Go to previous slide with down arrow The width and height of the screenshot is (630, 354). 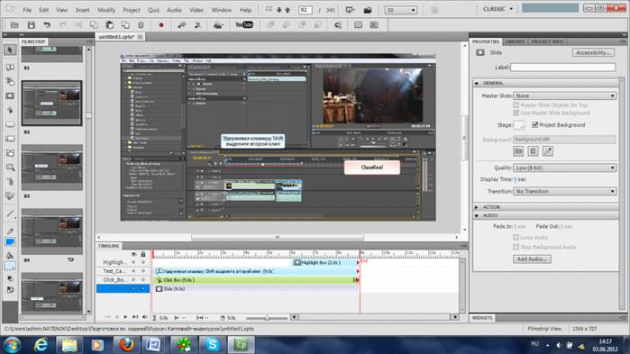click(x=280, y=10)
